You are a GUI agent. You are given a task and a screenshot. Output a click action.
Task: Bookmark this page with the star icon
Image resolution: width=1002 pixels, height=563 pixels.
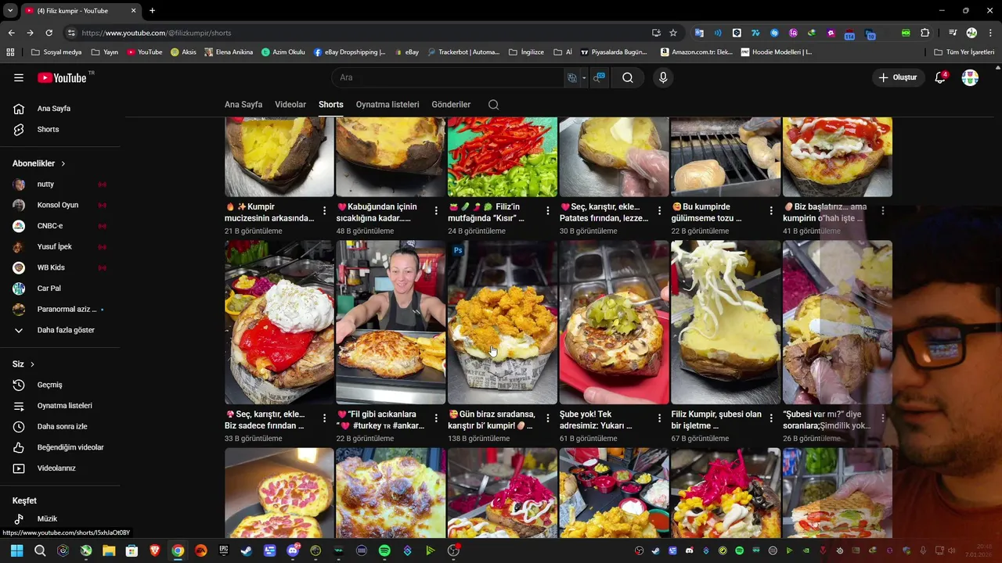673,33
